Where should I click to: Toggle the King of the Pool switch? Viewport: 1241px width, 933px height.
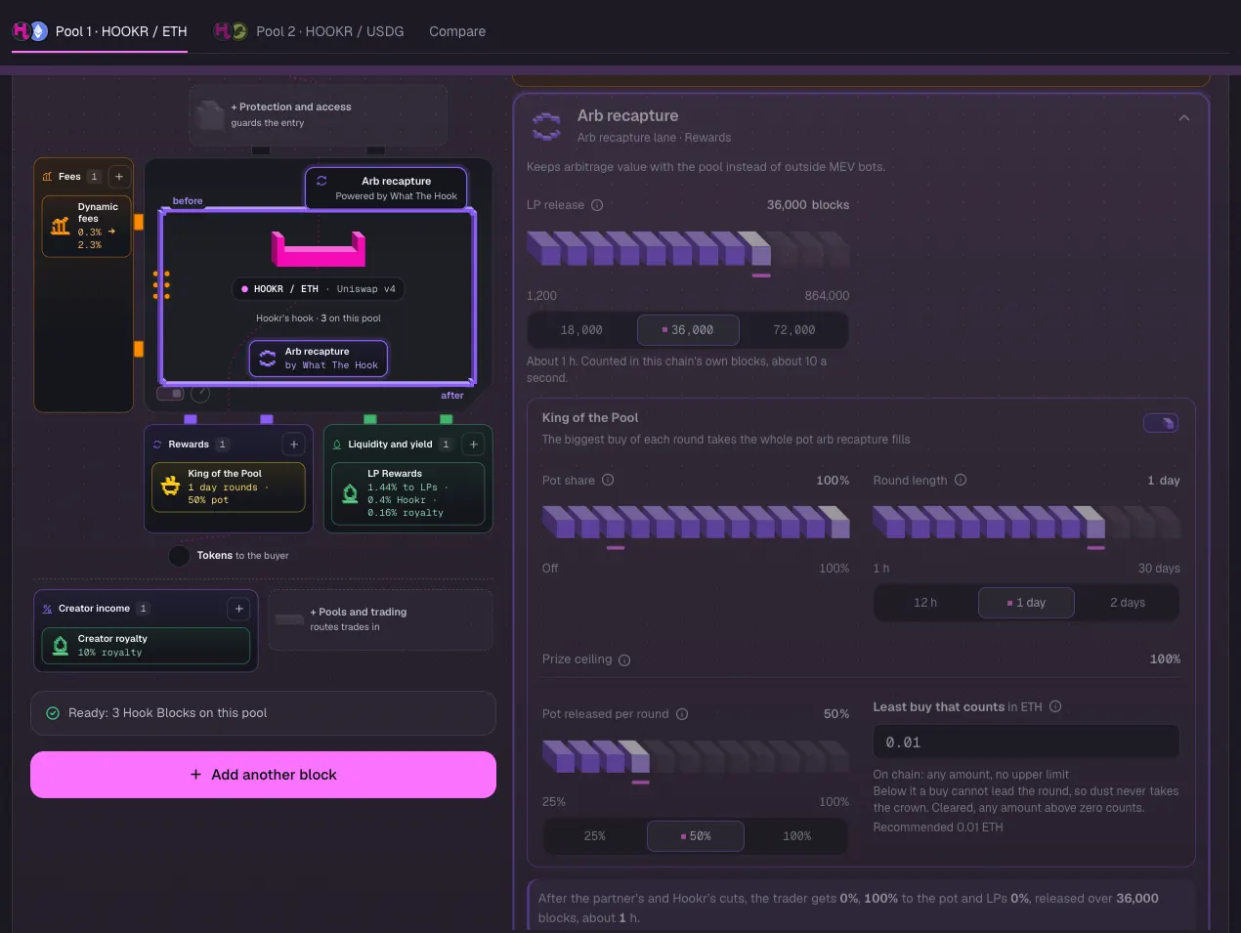[x=1161, y=423]
